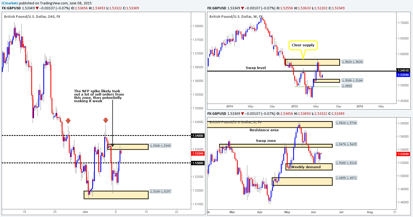Select the 'Clear supply' callout on weekly chart
This screenshot has width=413, height=217.
pyautogui.click(x=303, y=45)
